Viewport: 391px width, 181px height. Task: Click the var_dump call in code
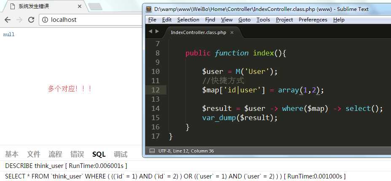coord(239,118)
